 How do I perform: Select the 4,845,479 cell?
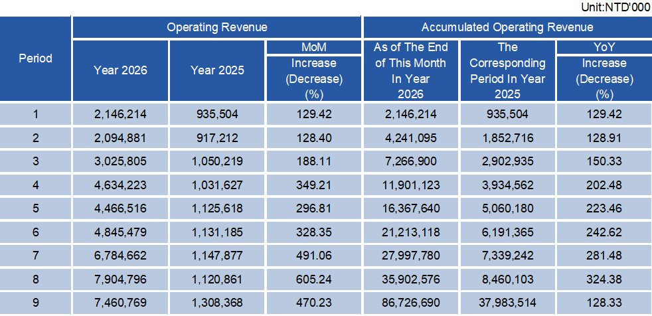click(121, 232)
